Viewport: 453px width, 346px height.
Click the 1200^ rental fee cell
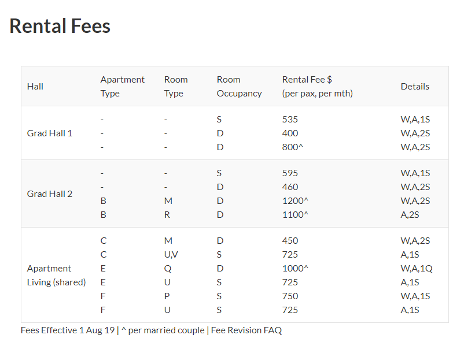(x=295, y=201)
